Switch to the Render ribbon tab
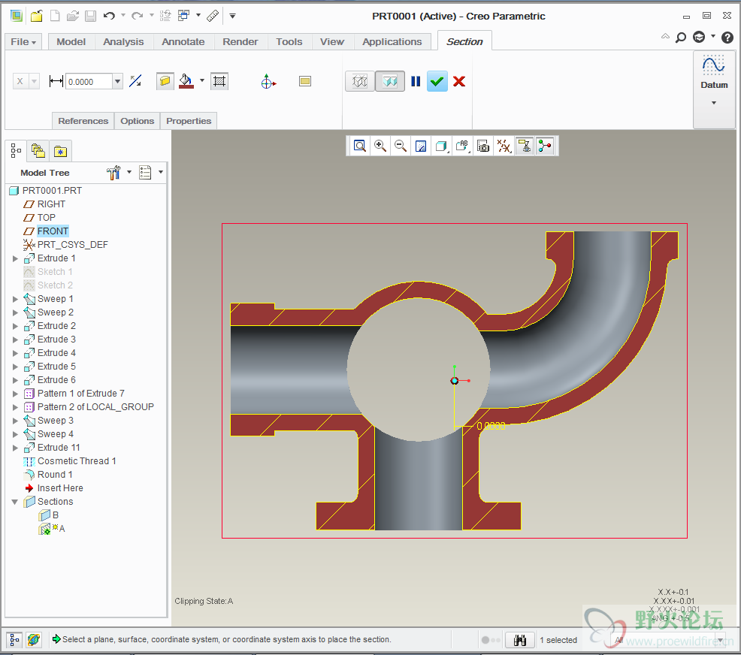This screenshot has height=655, width=741. tap(240, 41)
